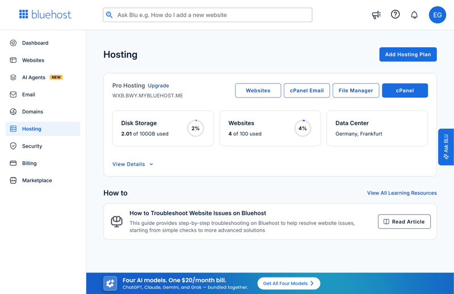Click the Read Article button
Image resolution: width=454 pixels, height=294 pixels.
click(x=404, y=221)
